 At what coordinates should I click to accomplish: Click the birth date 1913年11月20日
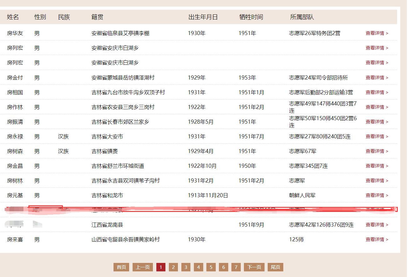[x=208, y=195]
